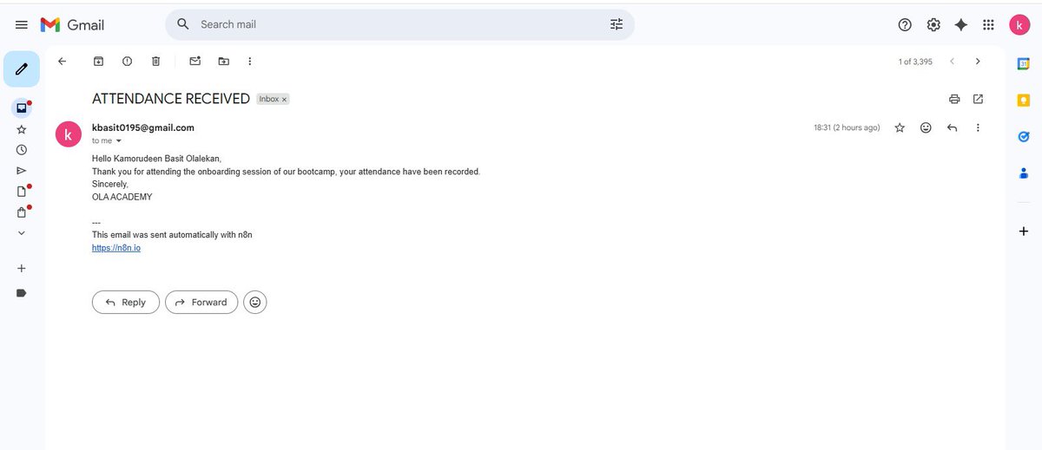The image size is (1042, 450).
Task: Open email in new window
Action: pyautogui.click(x=979, y=99)
